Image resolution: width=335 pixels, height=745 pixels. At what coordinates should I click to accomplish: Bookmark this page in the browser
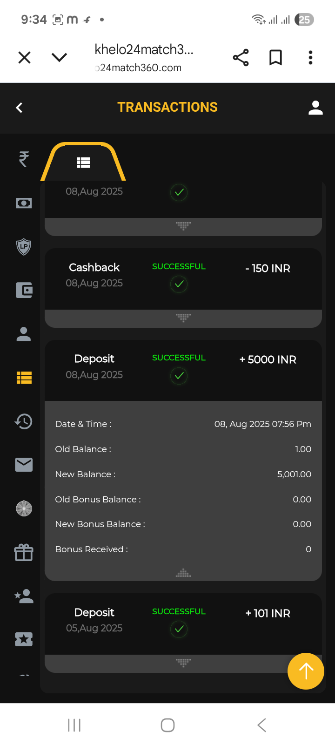276,58
